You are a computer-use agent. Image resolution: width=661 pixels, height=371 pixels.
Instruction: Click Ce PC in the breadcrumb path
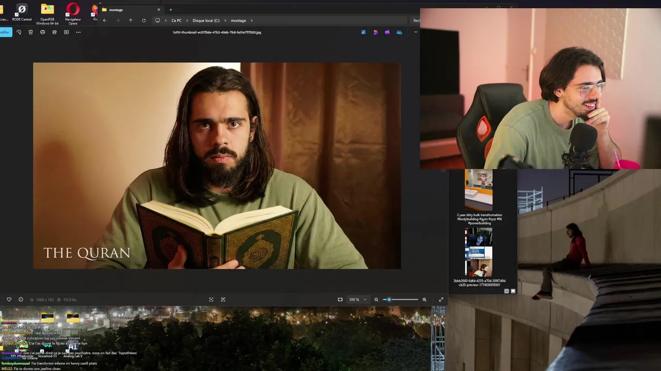pyautogui.click(x=176, y=21)
